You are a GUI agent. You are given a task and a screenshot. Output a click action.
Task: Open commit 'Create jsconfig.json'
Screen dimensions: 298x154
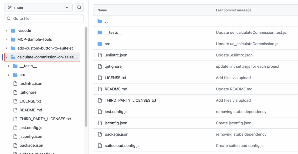pyautogui.click(x=234, y=123)
